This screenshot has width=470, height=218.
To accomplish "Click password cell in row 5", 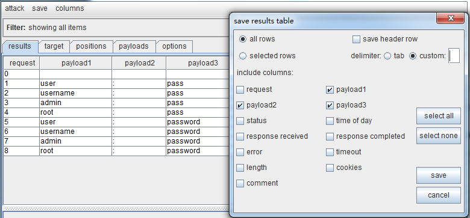I will [x=198, y=122].
